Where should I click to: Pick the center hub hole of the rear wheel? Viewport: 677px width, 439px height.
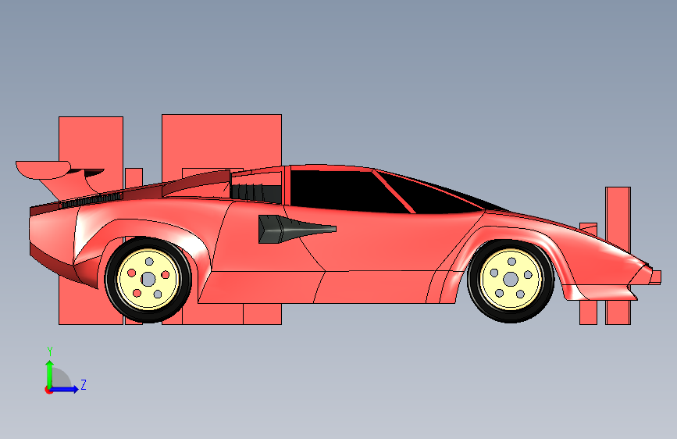pyautogui.click(x=148, y=280)
